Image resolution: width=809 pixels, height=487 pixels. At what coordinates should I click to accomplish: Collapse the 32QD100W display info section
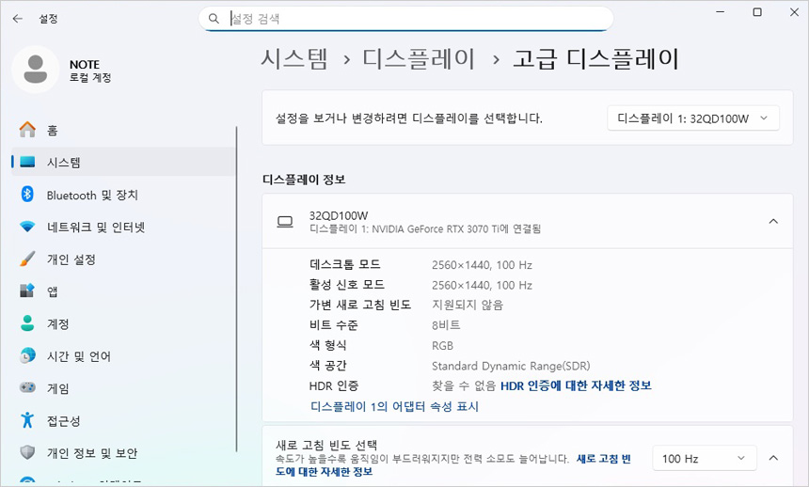(773, 222)
